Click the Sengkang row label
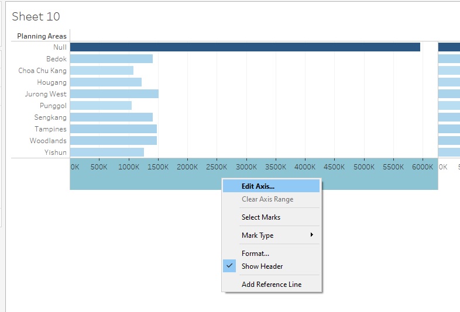This screenshot has width=460, height=312. click(50, 117)
